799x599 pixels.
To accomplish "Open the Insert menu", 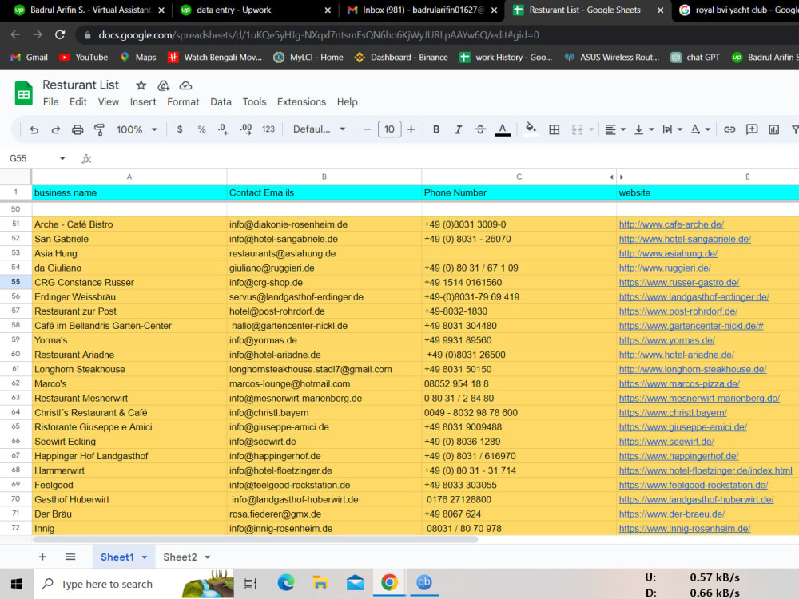I will click(143, 102).
